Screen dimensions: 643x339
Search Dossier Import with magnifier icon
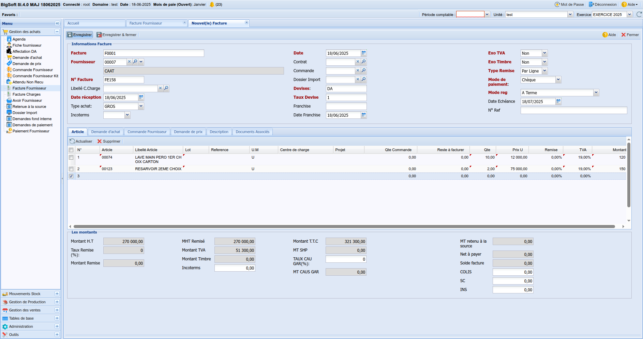click(x=363, y=80)
